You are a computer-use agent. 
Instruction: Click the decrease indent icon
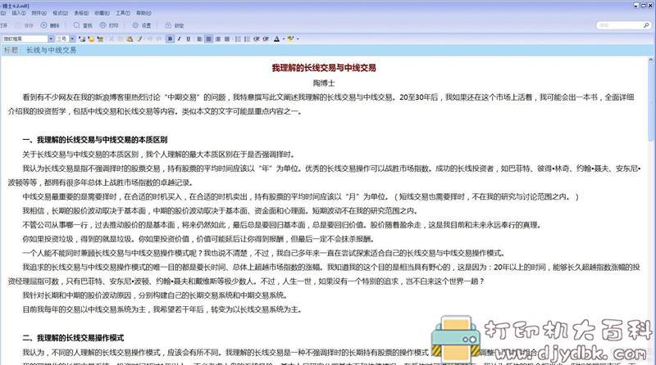[x=256, y=38]
